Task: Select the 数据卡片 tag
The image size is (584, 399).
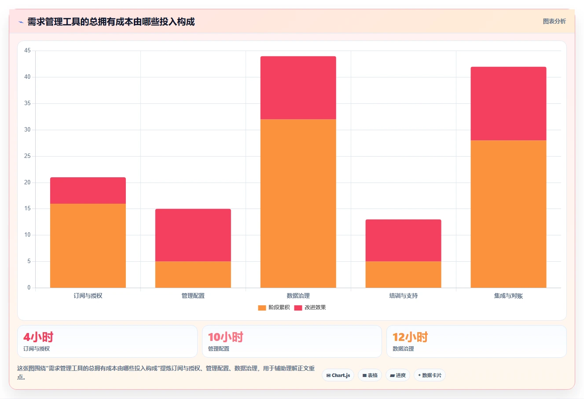Action: point(430,375)
